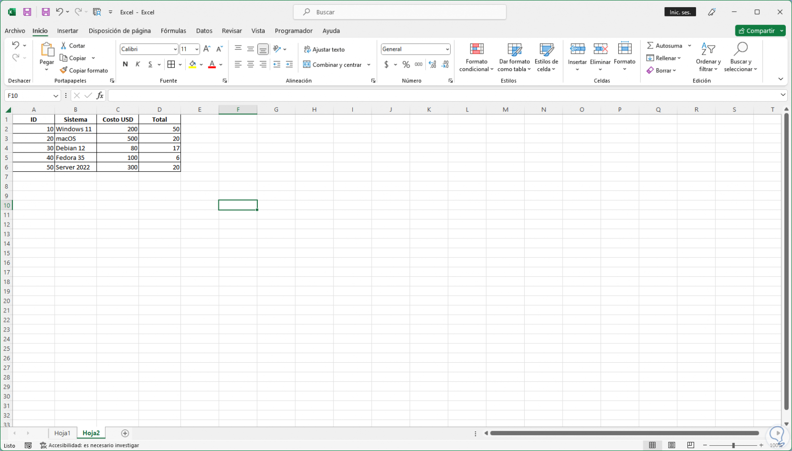Viewport: 792px width, 451px height.
Task: Decrease the cell indent
Action: [x=276, y=64]
